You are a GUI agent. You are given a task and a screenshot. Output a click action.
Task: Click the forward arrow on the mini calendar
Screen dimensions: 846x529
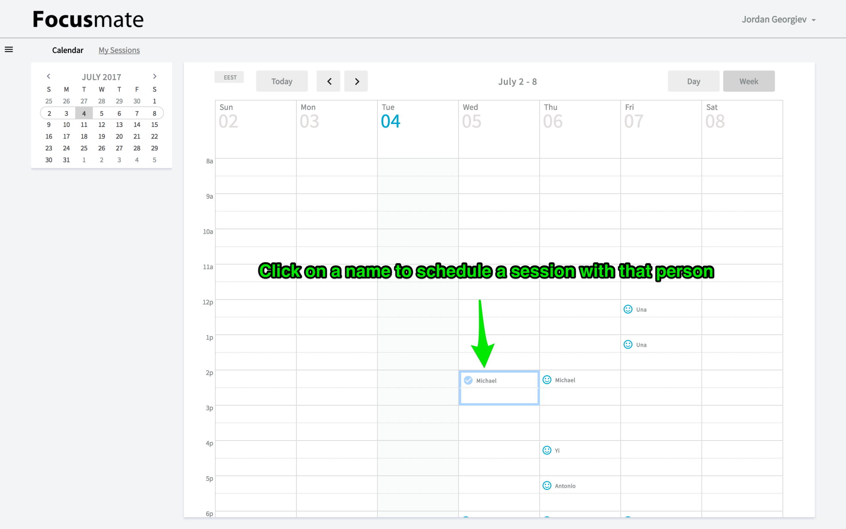point(155,76)
